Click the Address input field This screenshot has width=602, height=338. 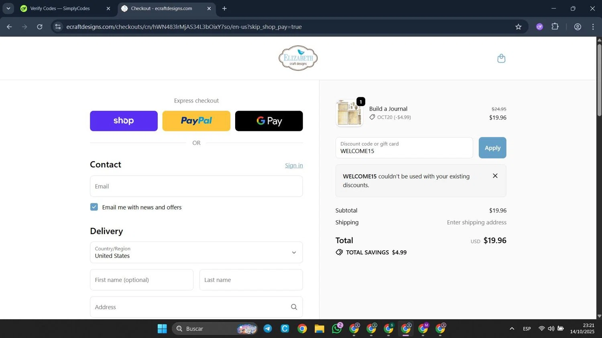pyautogui.click(x=196, y=307)
